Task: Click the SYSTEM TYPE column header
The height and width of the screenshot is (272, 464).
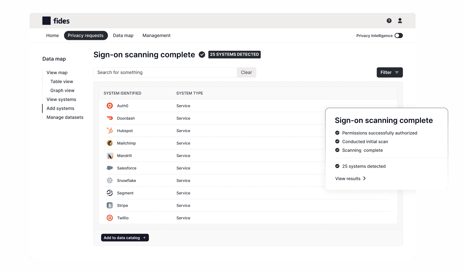Action: (190, 93)
